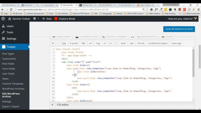The image size is (201, 113).
Task: Click the yellow extension icon
Action: click(166, 9)
